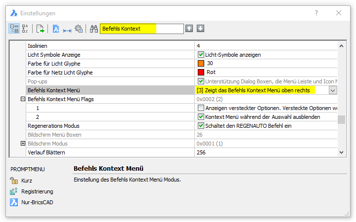356x222 pixels.
Task: Jump to previous search result arrow
Action: [189, 29]
